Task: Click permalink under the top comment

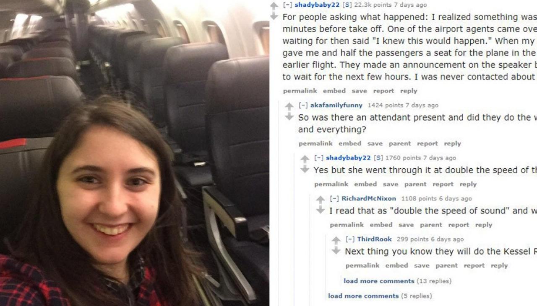Action: tap(300, 91)
